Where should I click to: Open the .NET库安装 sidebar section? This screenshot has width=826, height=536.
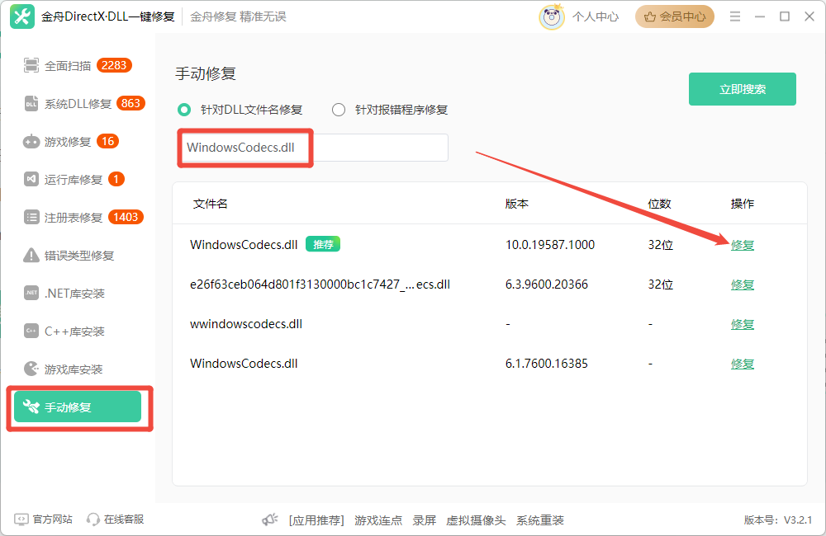coord(74,294)
